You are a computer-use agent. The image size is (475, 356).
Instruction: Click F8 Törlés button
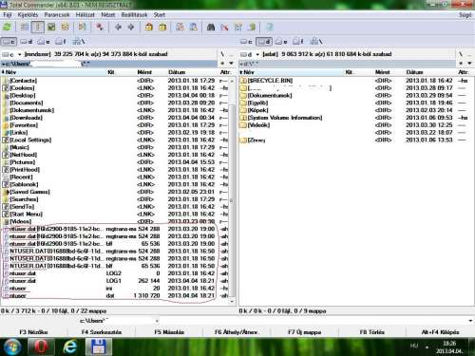[372, 332]
